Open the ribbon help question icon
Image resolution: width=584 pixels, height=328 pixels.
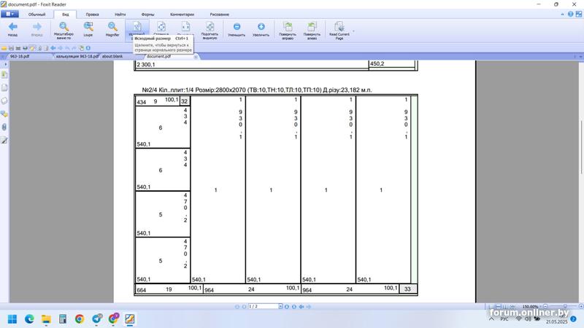point(571,14)
